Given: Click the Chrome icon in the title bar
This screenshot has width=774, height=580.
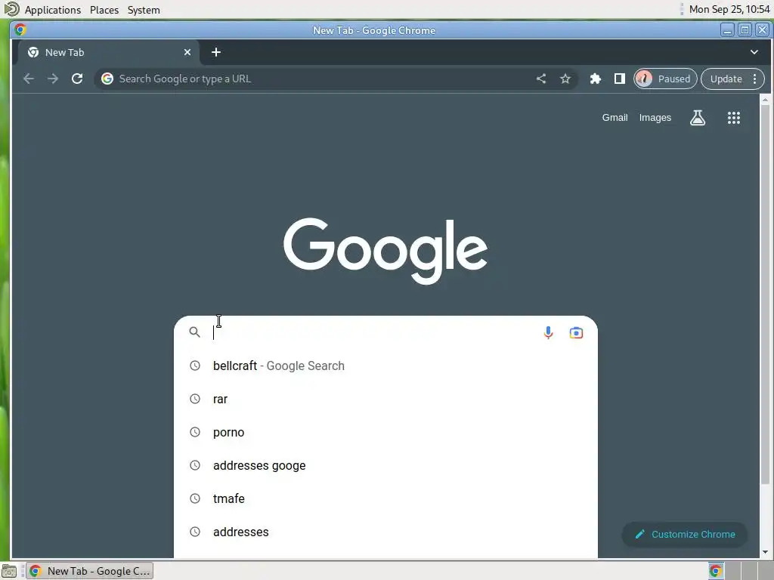Looking at the screenshot, I should point(20,29).
